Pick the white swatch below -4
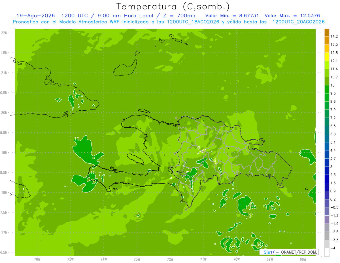 point(327,252)
